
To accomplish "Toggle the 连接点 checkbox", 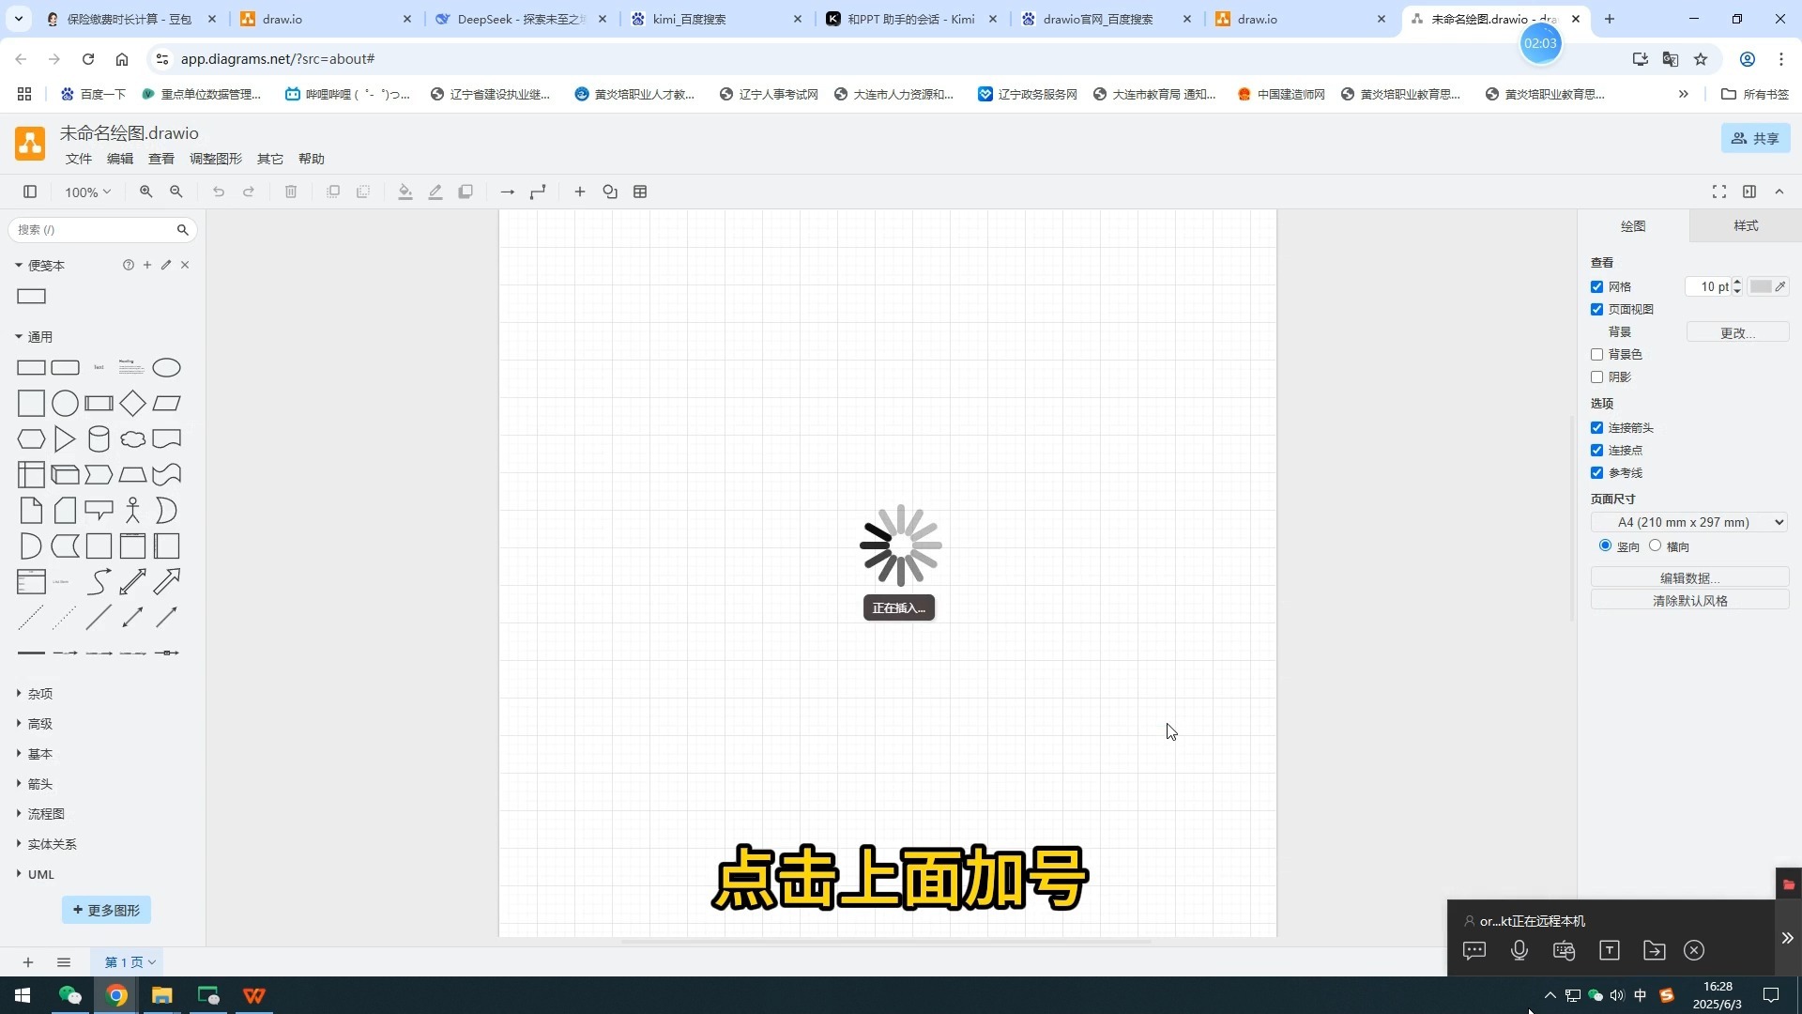I will [x=1596, y=450].
